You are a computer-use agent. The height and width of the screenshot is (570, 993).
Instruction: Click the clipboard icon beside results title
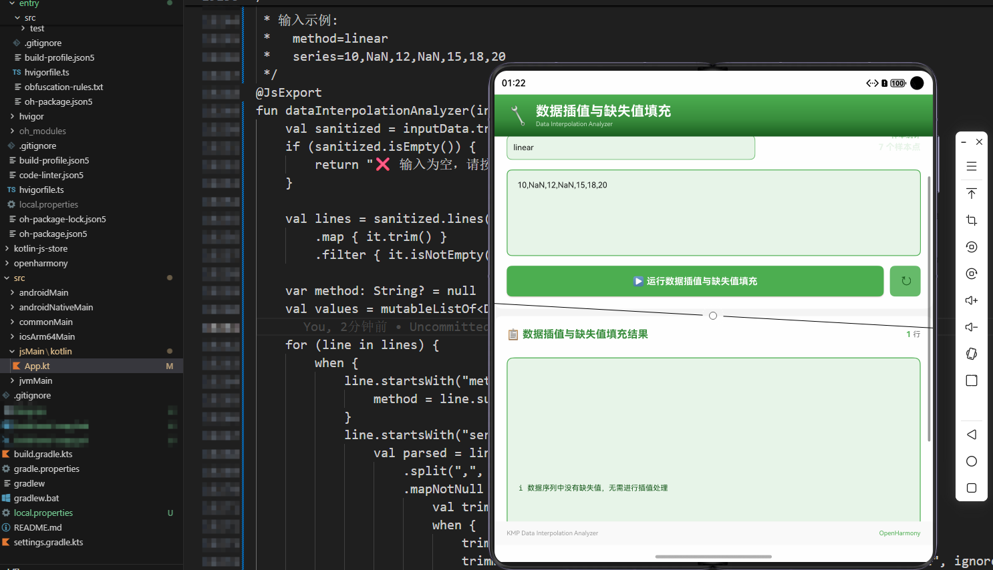point(513,334)
